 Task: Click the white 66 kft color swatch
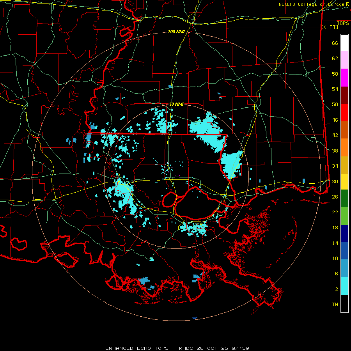(x=344, y=43)
